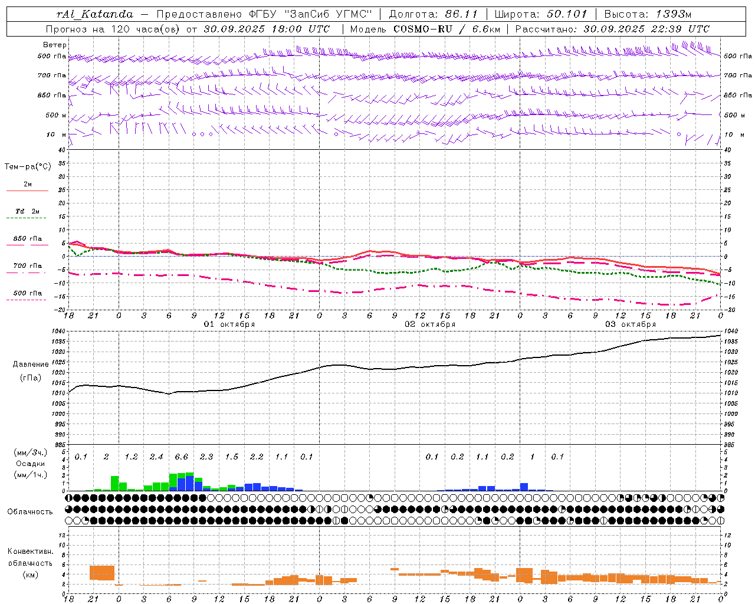Image resolution: width=755 pixels, height=604 pixels.
Task: Click the computed time Рассчитано: 30.09.2025 22:39 UTC
Action: click(x=613, y=29)
